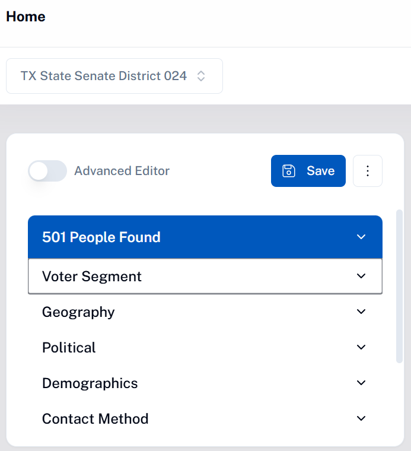Expand the Voter Segment filter section
This screenshot has width=411, height=451.
point(205,276)
